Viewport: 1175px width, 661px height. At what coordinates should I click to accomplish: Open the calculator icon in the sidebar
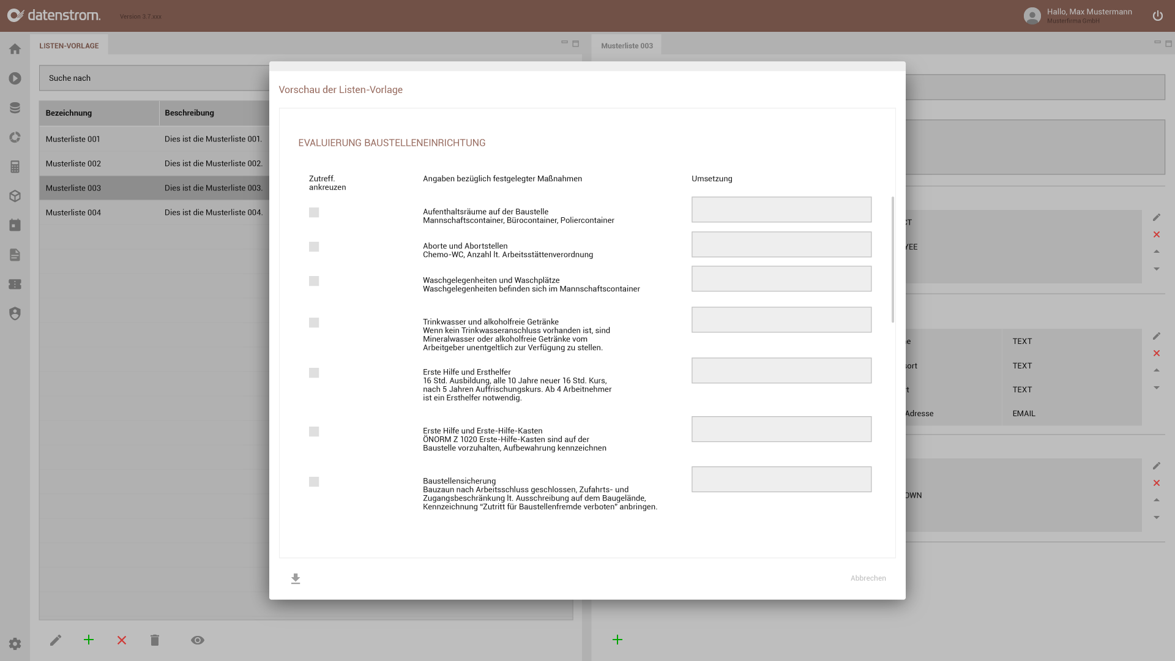point(15,166)
